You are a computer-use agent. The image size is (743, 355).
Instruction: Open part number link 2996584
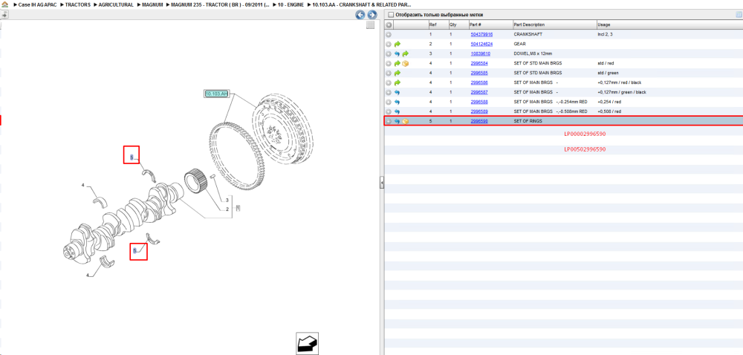(479, 63)
